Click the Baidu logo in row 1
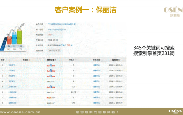The width and height of the screenshot is (183, 115). click(x=51, y=65)
